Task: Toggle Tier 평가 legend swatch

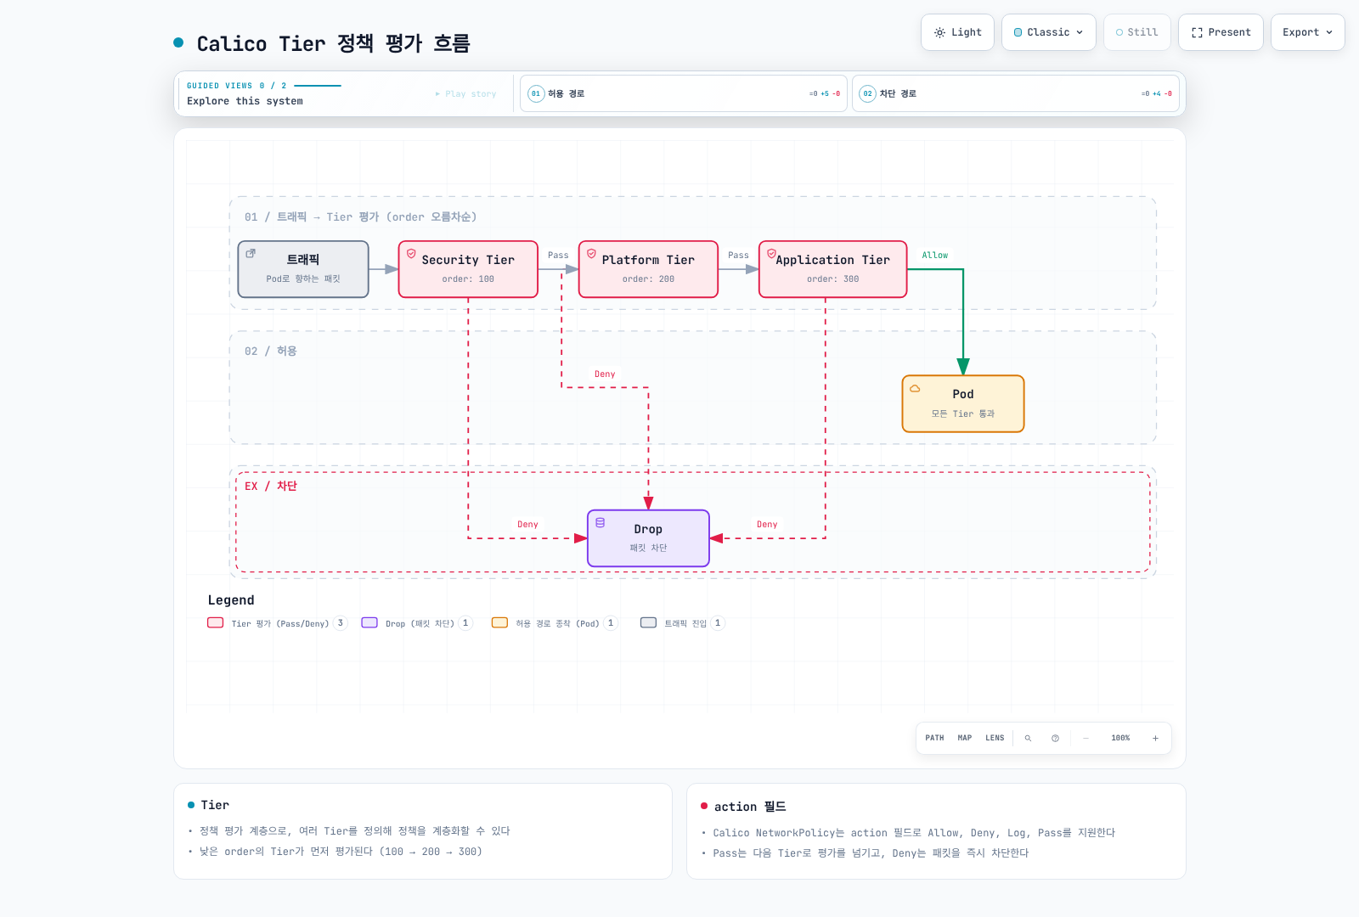Action: [216, 622]
